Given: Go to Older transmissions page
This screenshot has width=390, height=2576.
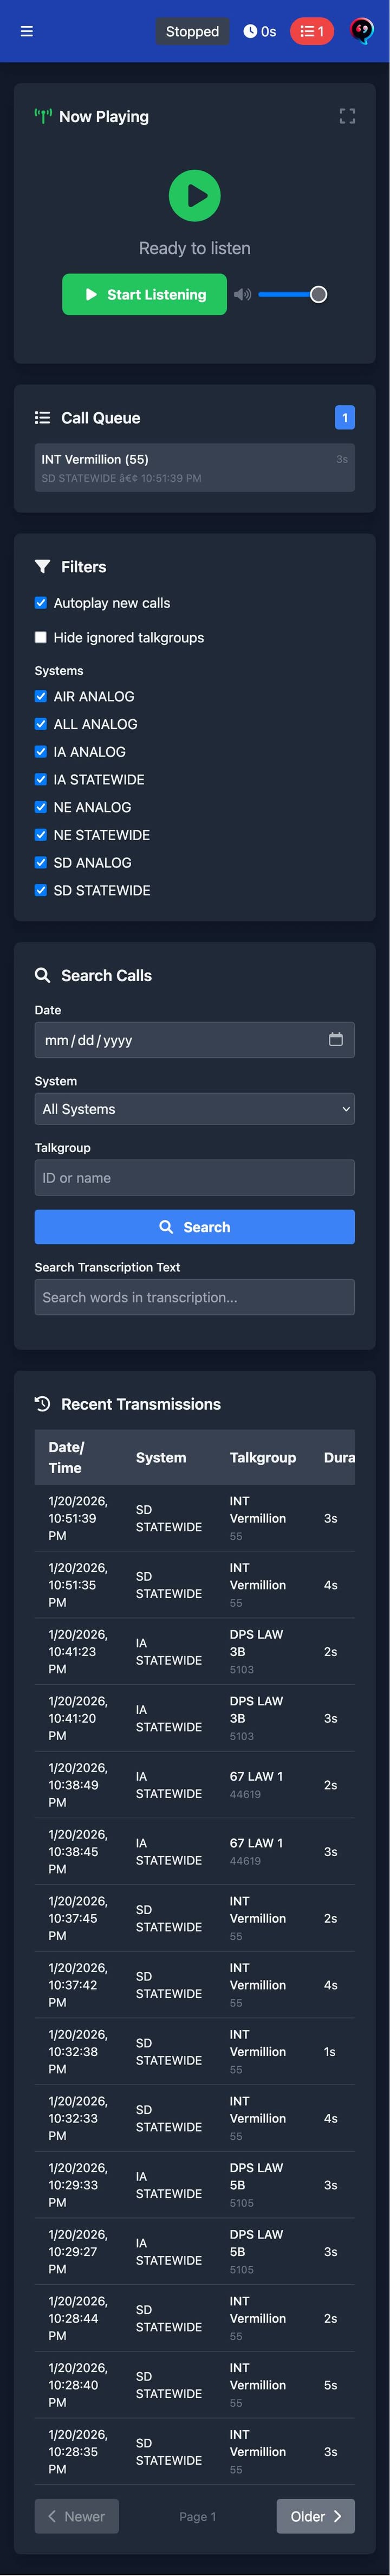Looking at the screenshot, I should [x=315, y=2516].
